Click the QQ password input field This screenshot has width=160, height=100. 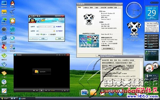point(47,31)
